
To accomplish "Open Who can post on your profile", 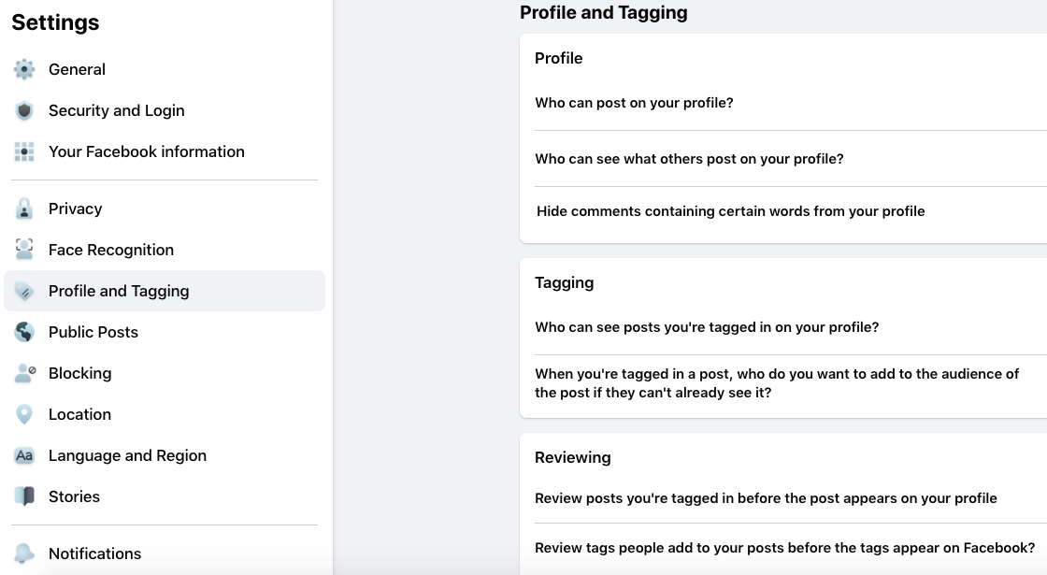I will [634, 103].
